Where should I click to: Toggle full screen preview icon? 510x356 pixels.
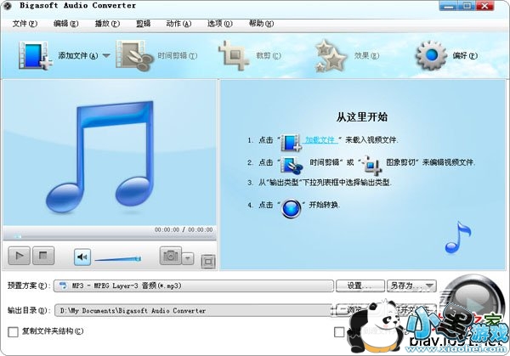[x=208, y=262]
